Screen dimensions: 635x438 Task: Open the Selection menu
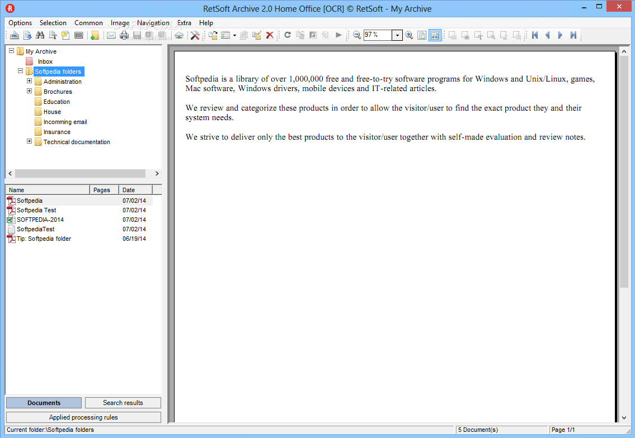pyautogui.click(x=53, y=23)
